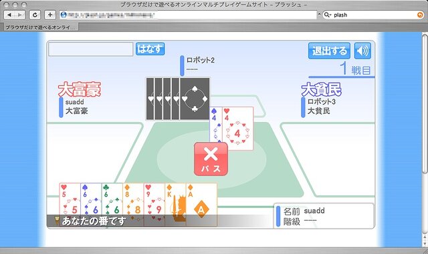The width and height of the screenshot is (428, 254).
Task: Select the 5 of hearts card in hand
Action: point(70,204)
